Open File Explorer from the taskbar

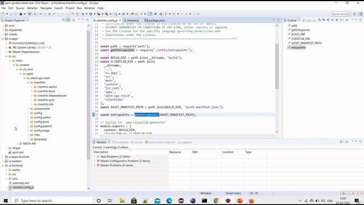122,200
